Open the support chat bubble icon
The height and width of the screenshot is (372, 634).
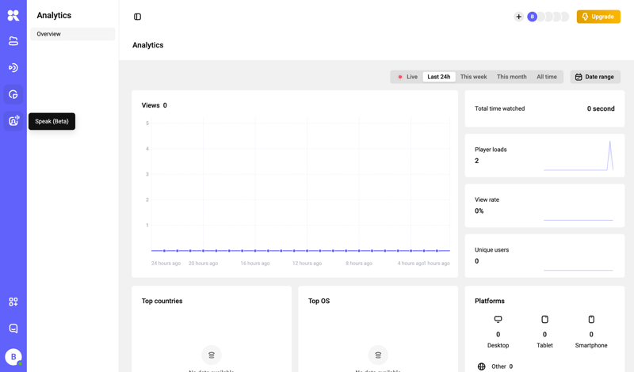click(13, 328)
